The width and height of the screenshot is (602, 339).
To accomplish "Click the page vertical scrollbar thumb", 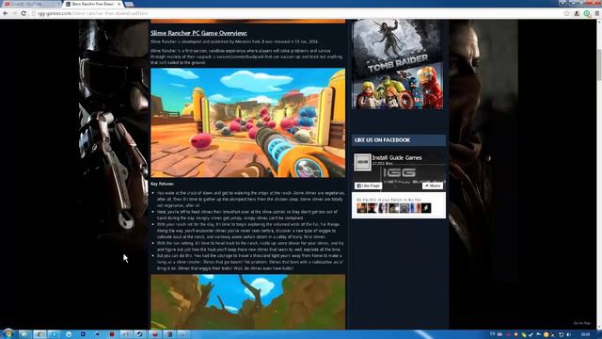I will pyautogui.click(x=599, y=65).
